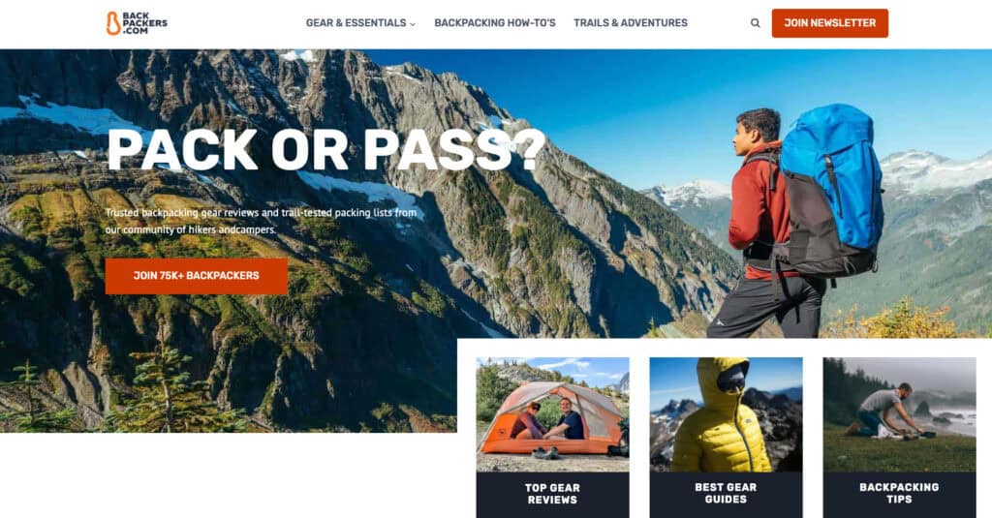
Task: Open search with the magnifier icon
Action: click(755, 23)
